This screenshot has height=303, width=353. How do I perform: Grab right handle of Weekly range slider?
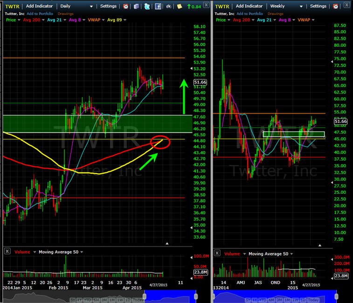pyautogui.click(x=336, y=296)
